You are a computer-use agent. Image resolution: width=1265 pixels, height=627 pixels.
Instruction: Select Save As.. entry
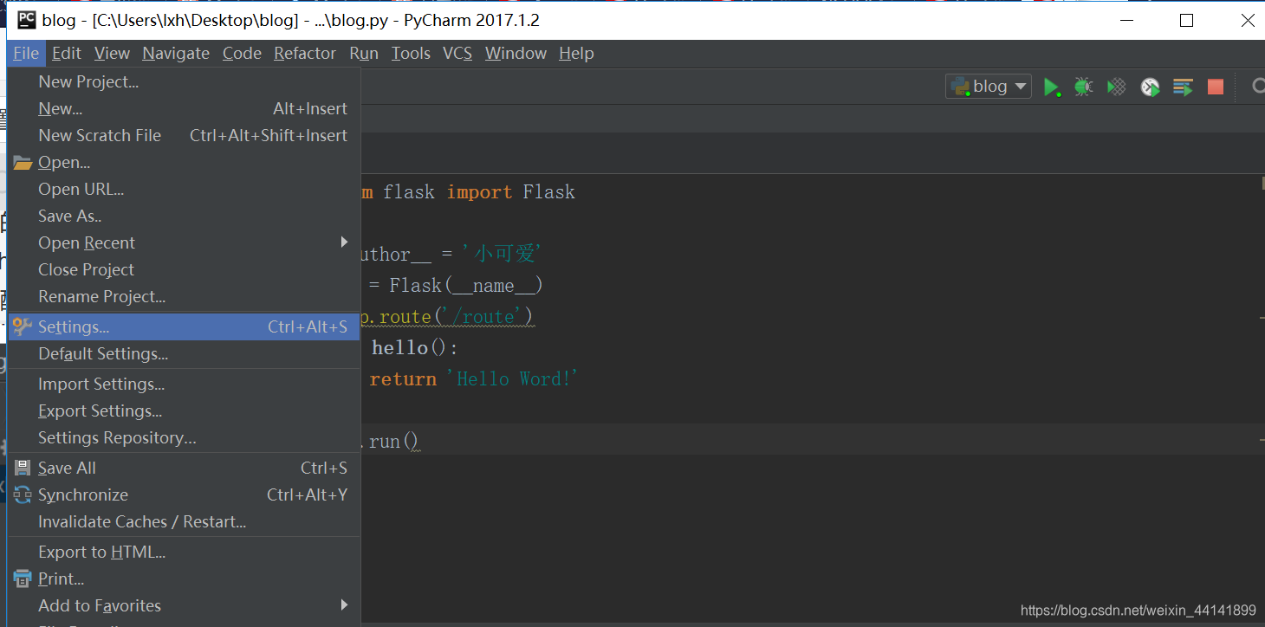184,216
